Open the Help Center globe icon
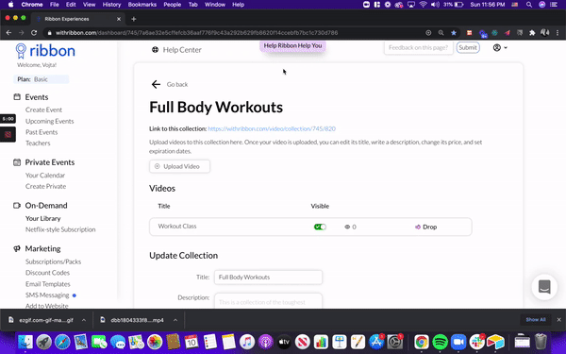Viewport: 566px width, 354px height. (x=156, y=50)
